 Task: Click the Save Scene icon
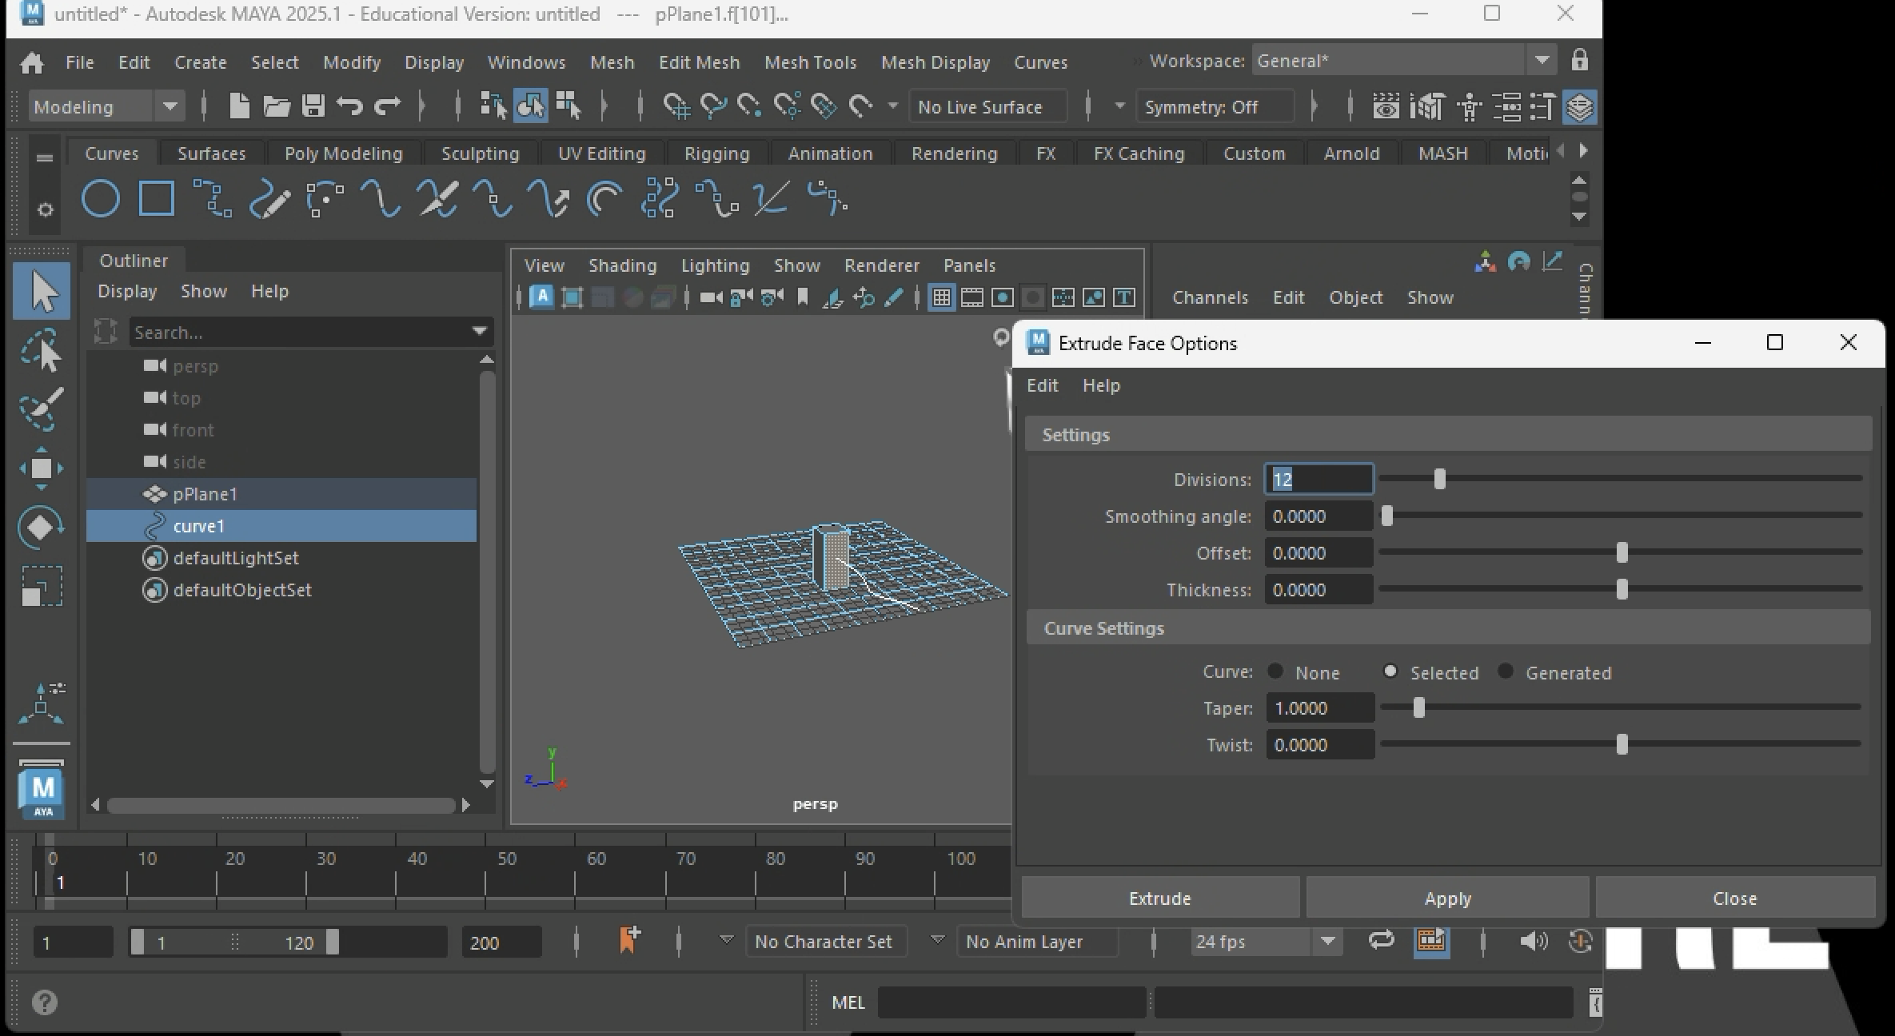tap(313, 106)
